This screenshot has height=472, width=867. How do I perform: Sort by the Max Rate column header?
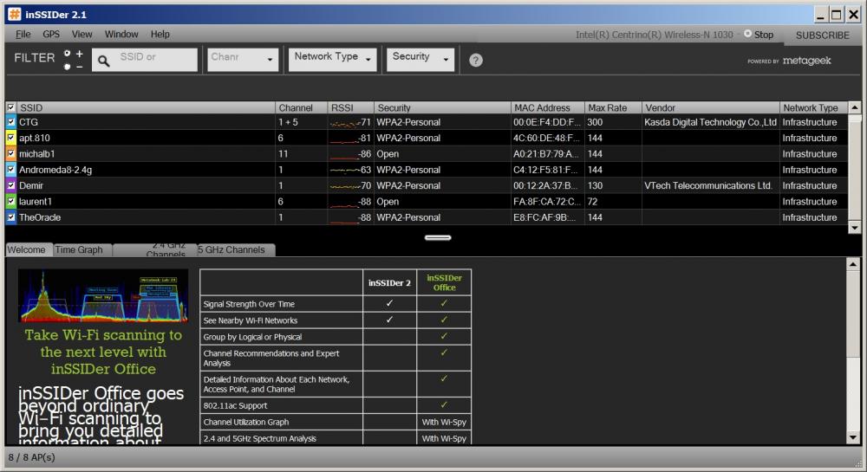click(613, 107)
